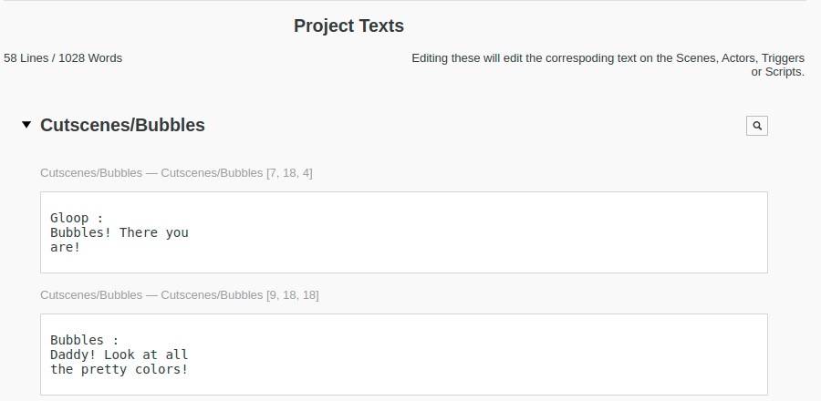
Task: Open the Cutscenes/Bubbles [7, 18, 4] reference
Action: (x=176, y=172)
